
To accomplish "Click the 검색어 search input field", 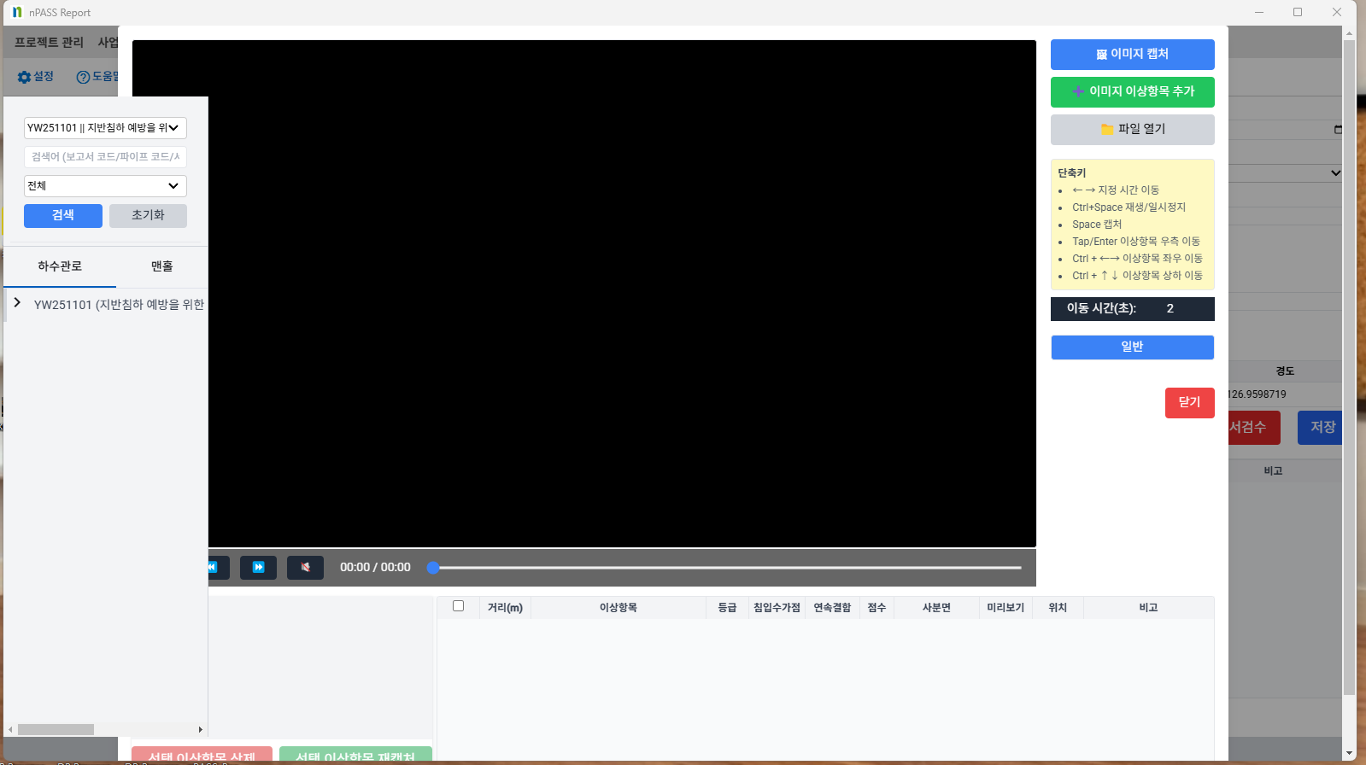I will point(105,157).
